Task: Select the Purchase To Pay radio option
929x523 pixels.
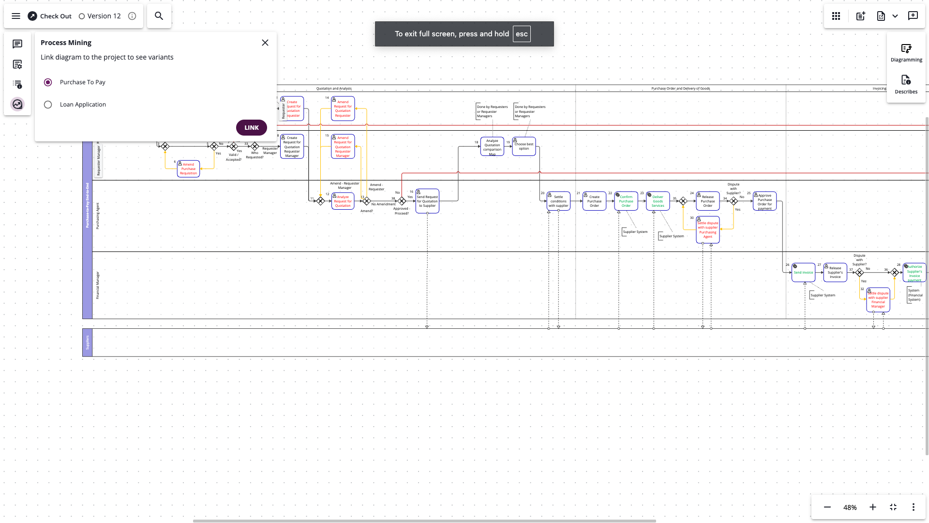Action: [48, 82]
